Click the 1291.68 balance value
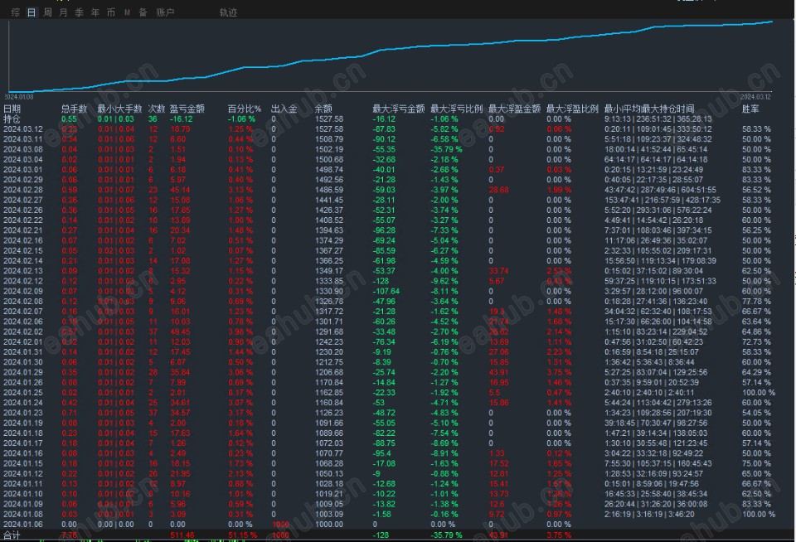796x542 pixels. click(x=329, y=331)
